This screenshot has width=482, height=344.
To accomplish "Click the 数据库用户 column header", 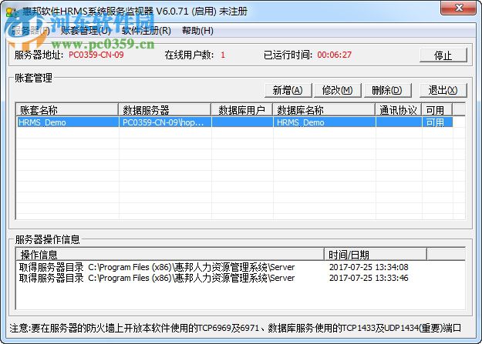I will click(241, 109).
